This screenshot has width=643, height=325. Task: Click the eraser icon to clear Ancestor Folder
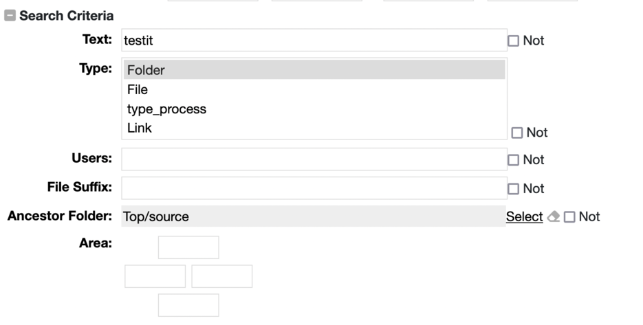tap(553, 217)
